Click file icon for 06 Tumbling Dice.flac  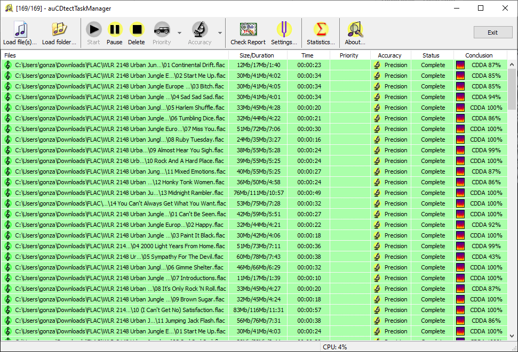point(8,118)
